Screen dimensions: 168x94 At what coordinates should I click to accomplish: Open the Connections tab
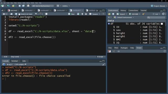tap(133, 10)
